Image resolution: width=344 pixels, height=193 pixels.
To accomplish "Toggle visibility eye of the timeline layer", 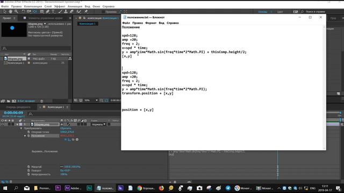I will click(x=2, y=124).
